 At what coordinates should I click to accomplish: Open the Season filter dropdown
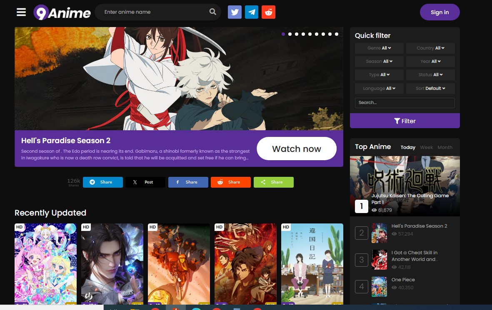click(x=379, y=62)
